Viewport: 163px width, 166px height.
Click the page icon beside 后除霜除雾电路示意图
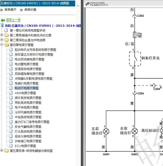[x=11, y=74]
